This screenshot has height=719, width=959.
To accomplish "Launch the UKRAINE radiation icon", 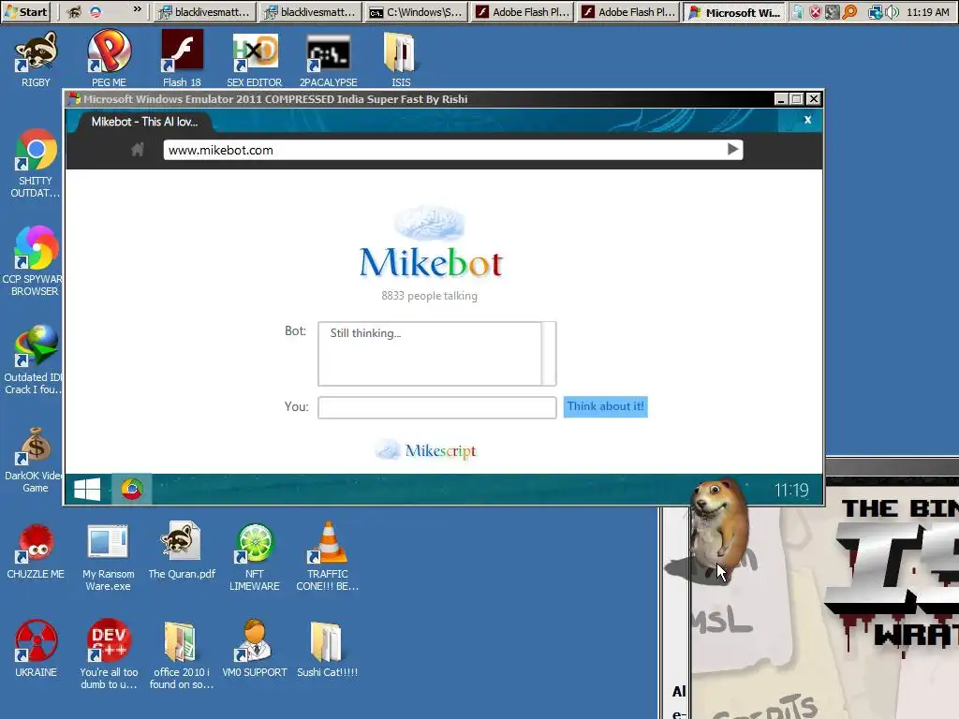I will pyautogui.click(x=36, y=648).
